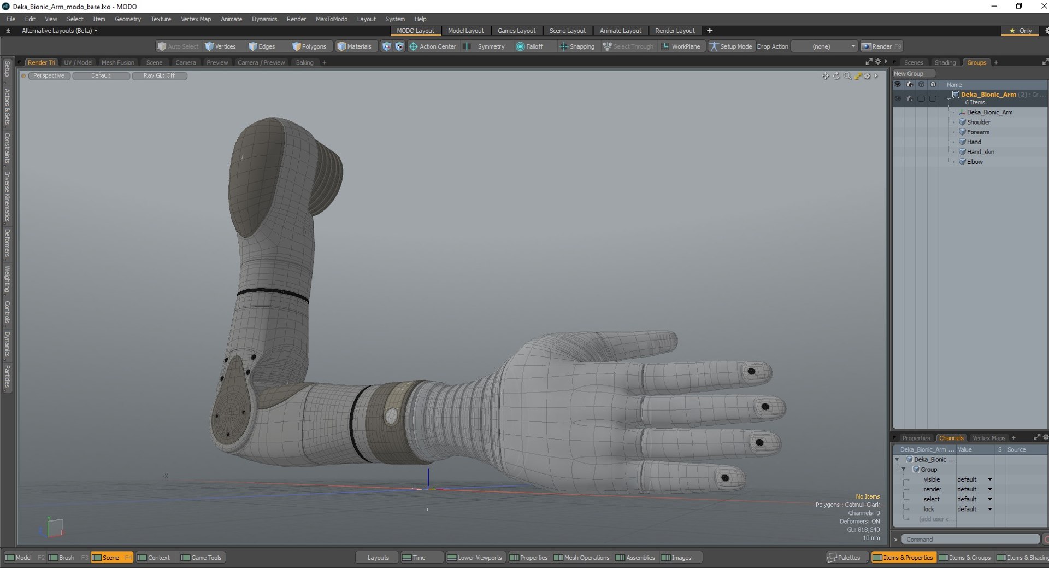The image size is (1049, 568).
Task: Open the Action Center options
Action: (433, 46)
